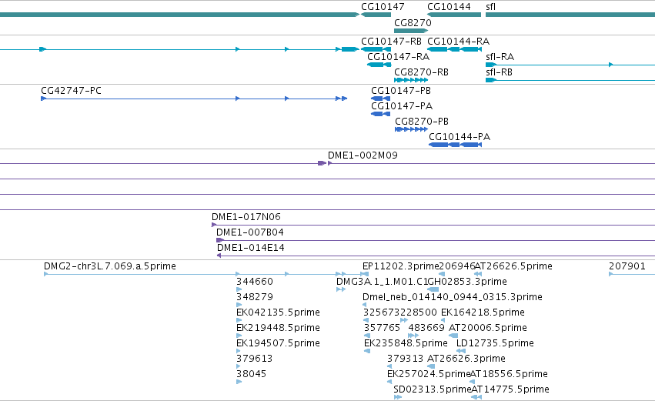Click the DMG2-chr3L.7.069.a.5prime feature label
The height and width of the screenshot is (401, 655).
tap(110, 266)
